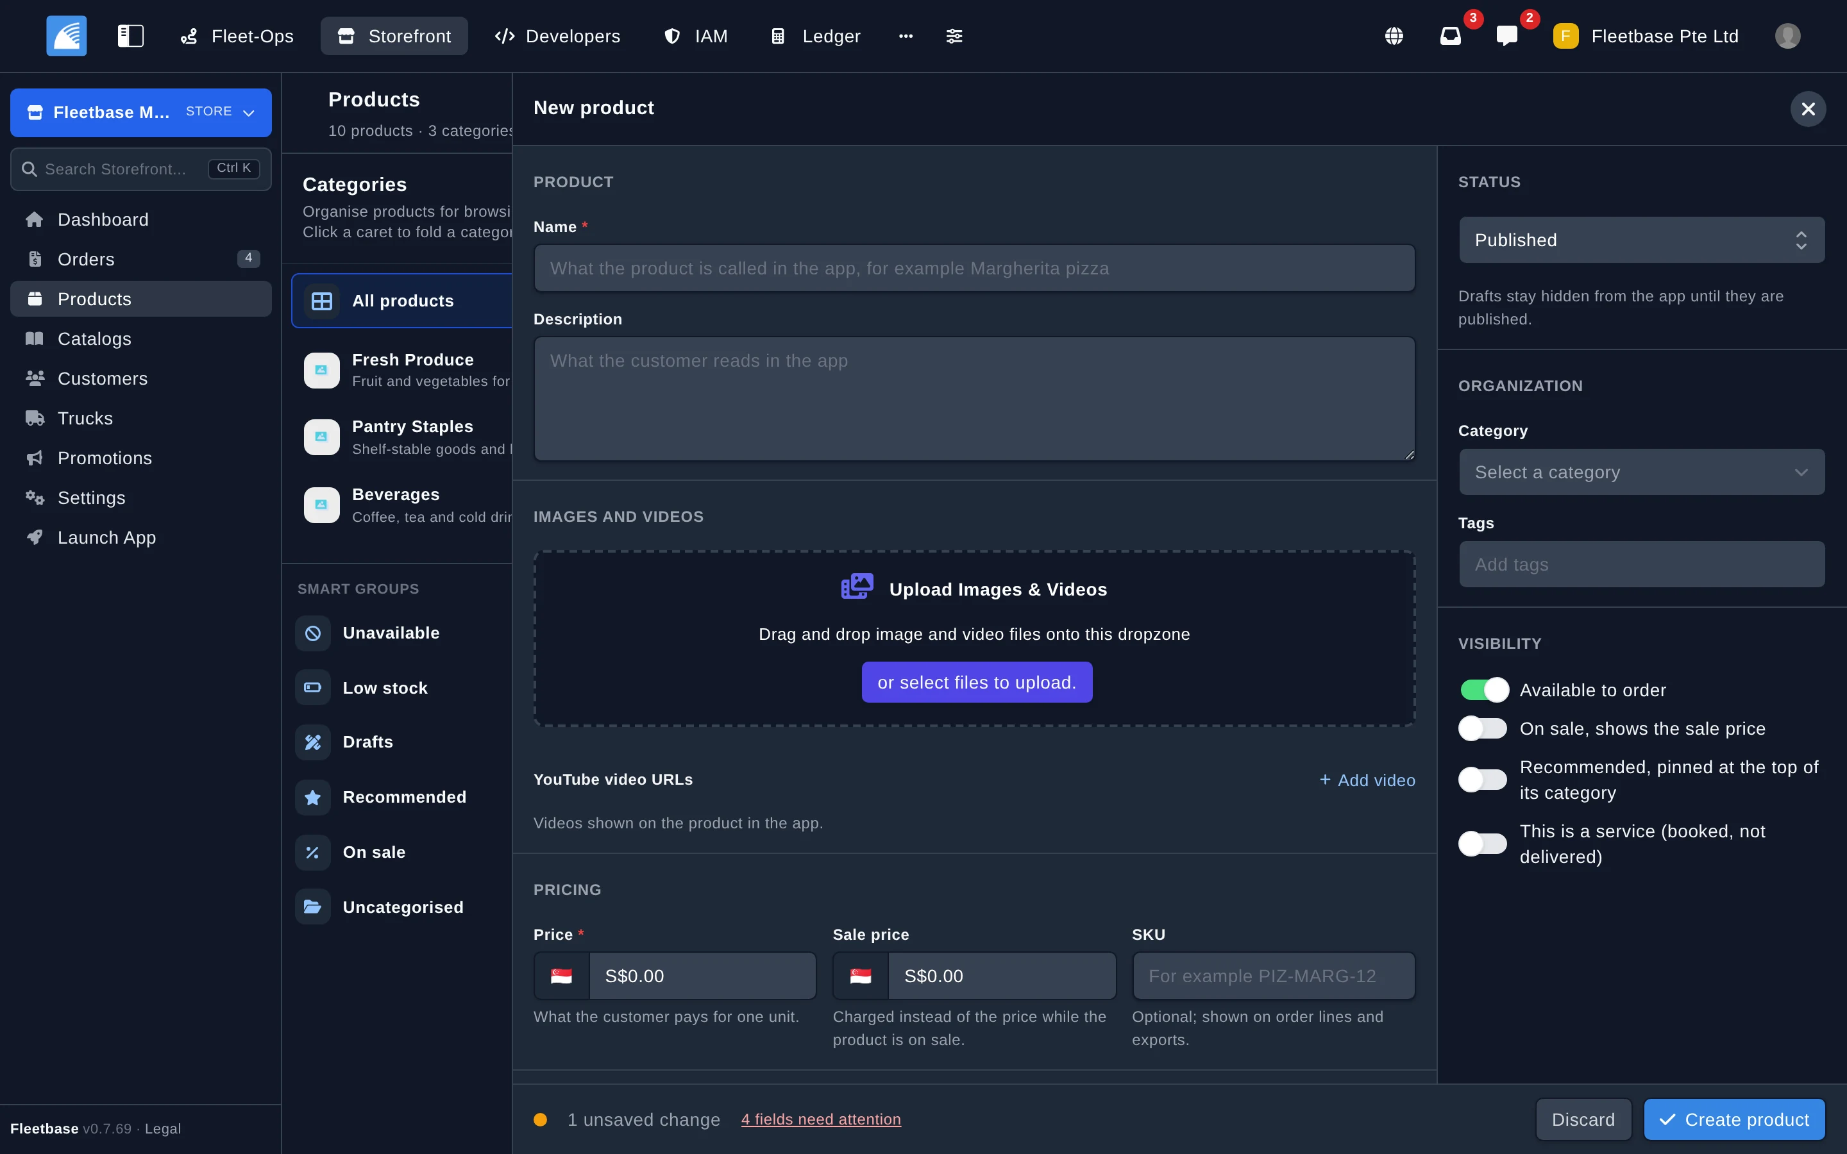Click the Fresh Produce category image icon
Screen dimensions: 1847x1154
pos(321,370)
